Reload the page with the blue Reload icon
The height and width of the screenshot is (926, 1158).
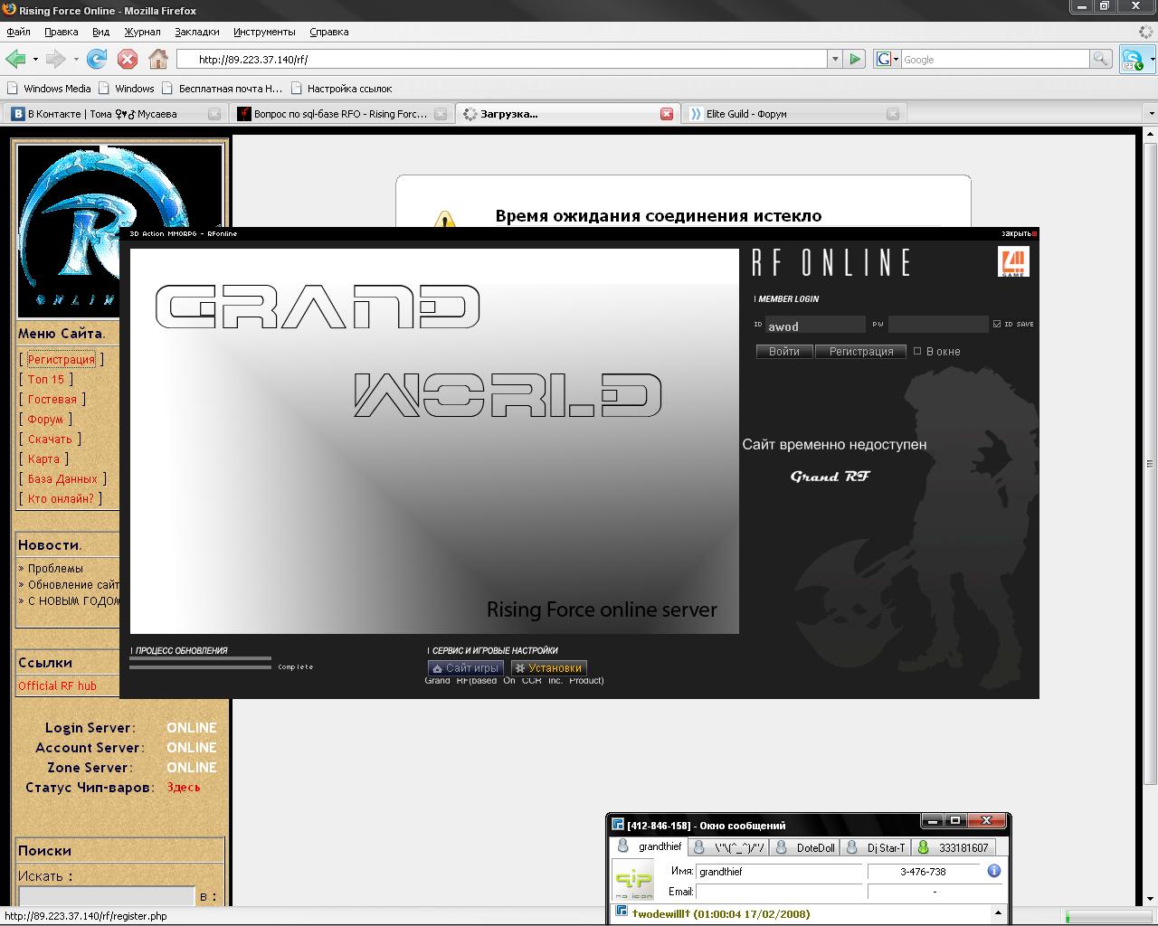pos(97,59)
